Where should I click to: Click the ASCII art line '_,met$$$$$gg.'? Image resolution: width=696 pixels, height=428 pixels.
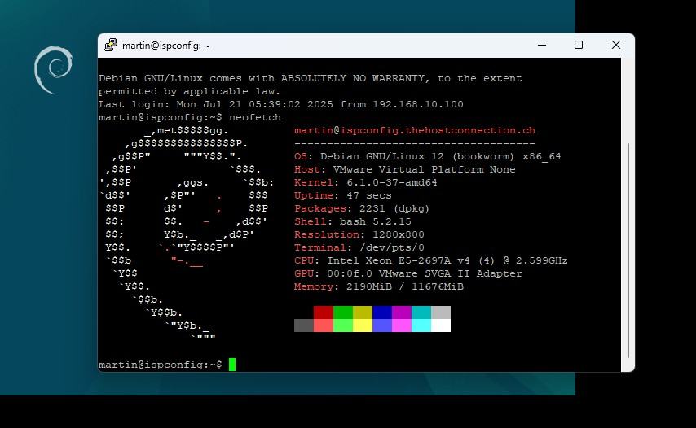point(186,131)
